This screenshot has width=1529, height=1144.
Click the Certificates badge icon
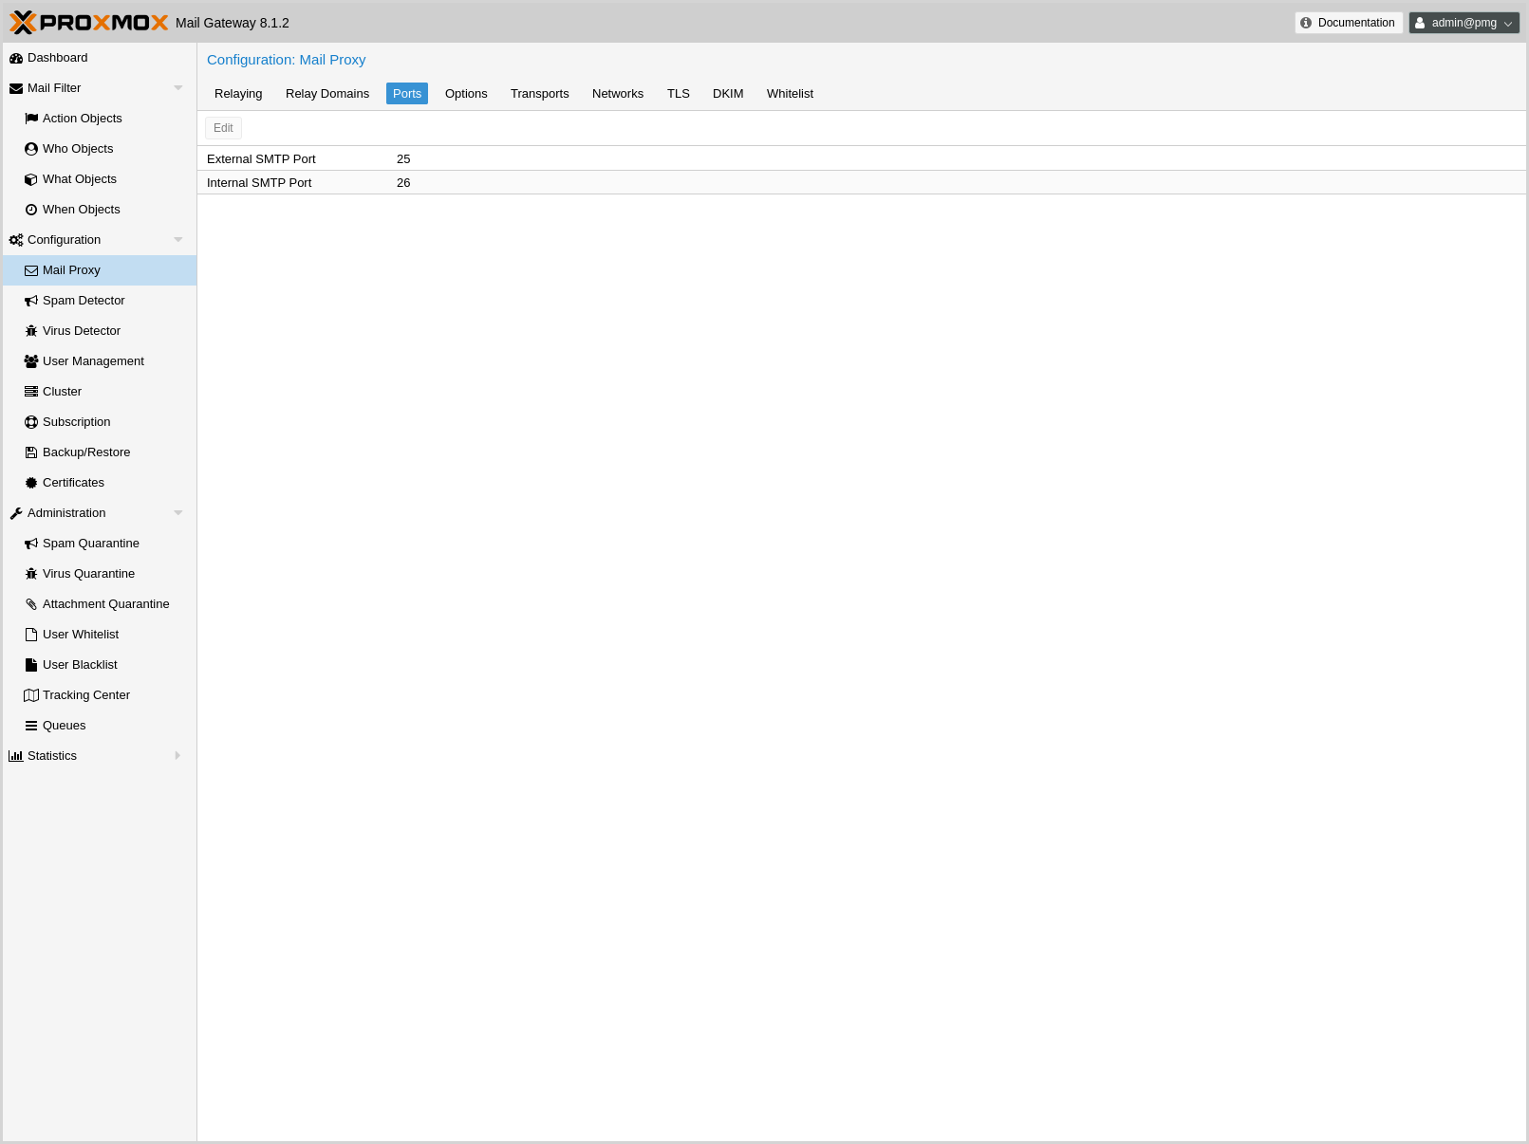coord(31,483)
